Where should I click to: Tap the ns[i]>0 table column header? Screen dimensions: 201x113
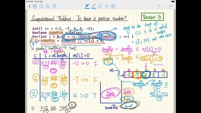tap(81, 56)
